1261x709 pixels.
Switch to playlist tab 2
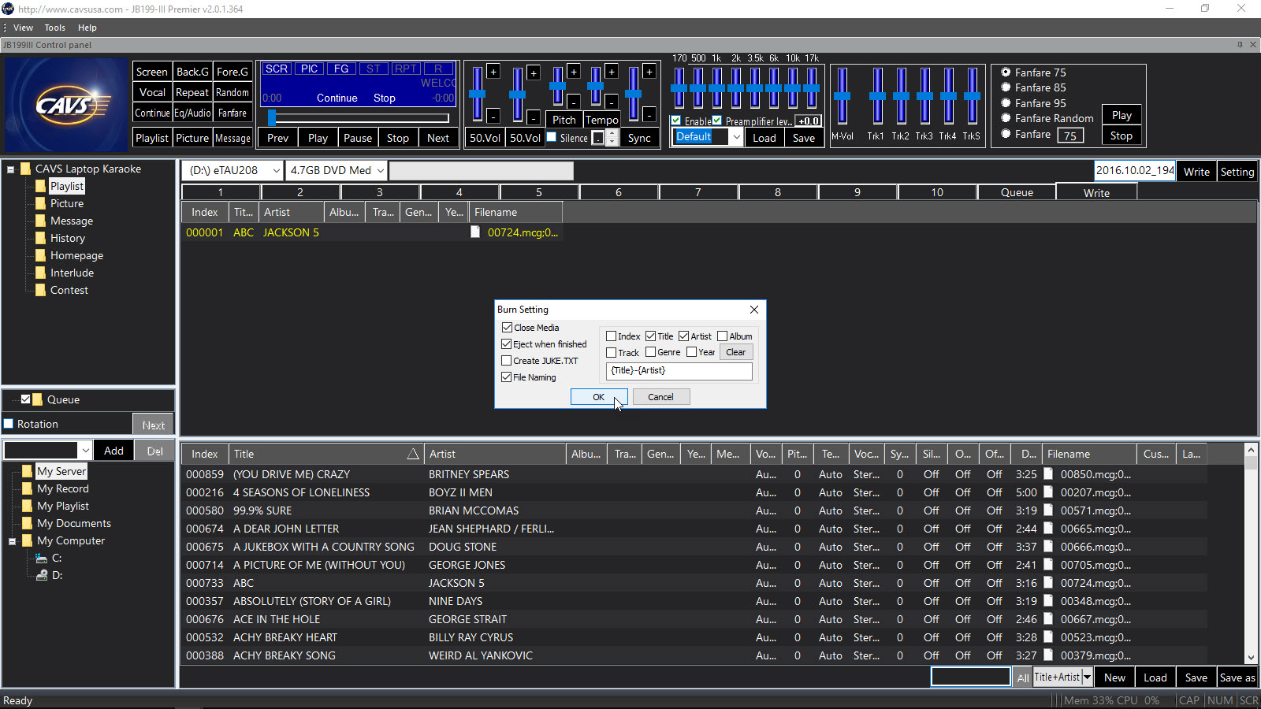tap(300, 192)
